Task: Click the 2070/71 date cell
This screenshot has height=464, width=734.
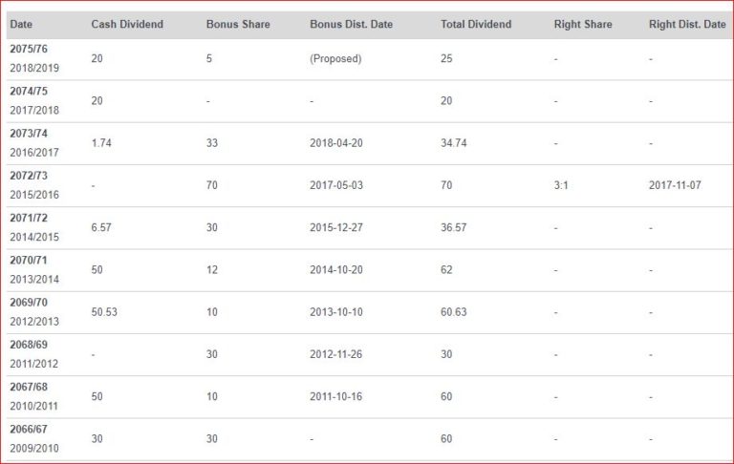Action: [x=34, y=270]
